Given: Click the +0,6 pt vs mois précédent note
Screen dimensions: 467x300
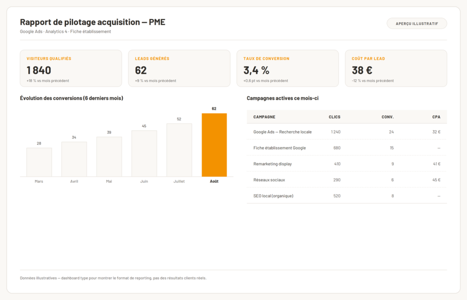Looking at the screenshot, I should coord(266,81).
